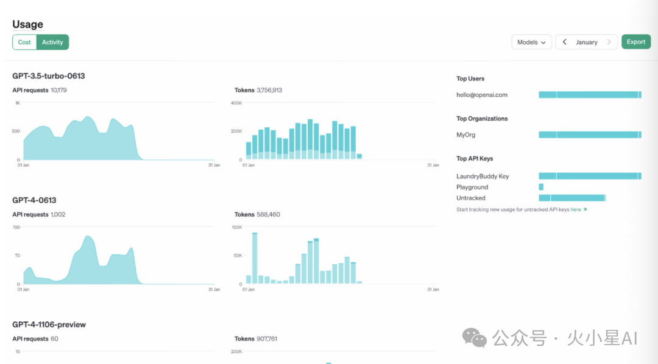Viewport: 658px width, 364px height.
Task: Click the MyOrg organization usage bar
Action: [590, 135]
